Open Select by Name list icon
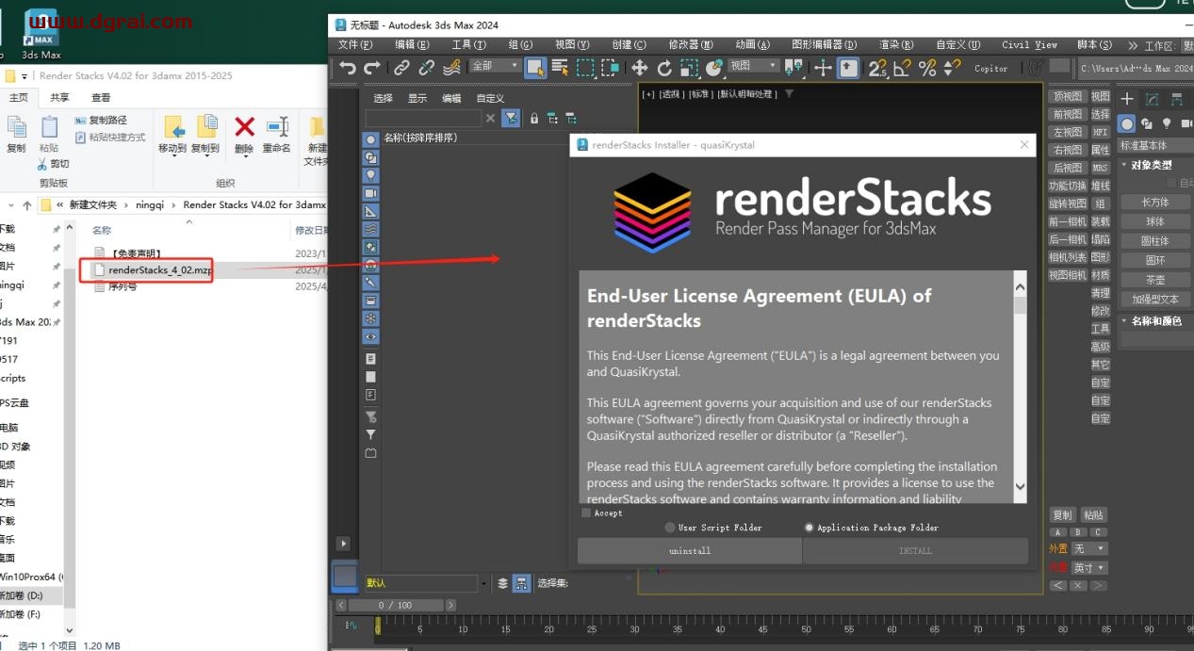The height and width of the screenshot is (651, 1194). click(x=561, y=68)
